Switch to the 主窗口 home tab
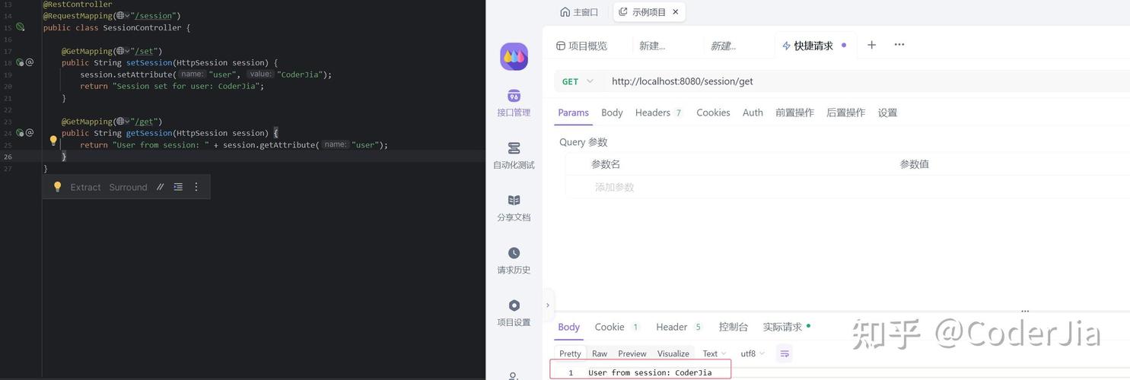This screenshot has width=1130, height=380. (x=579, y=12)
